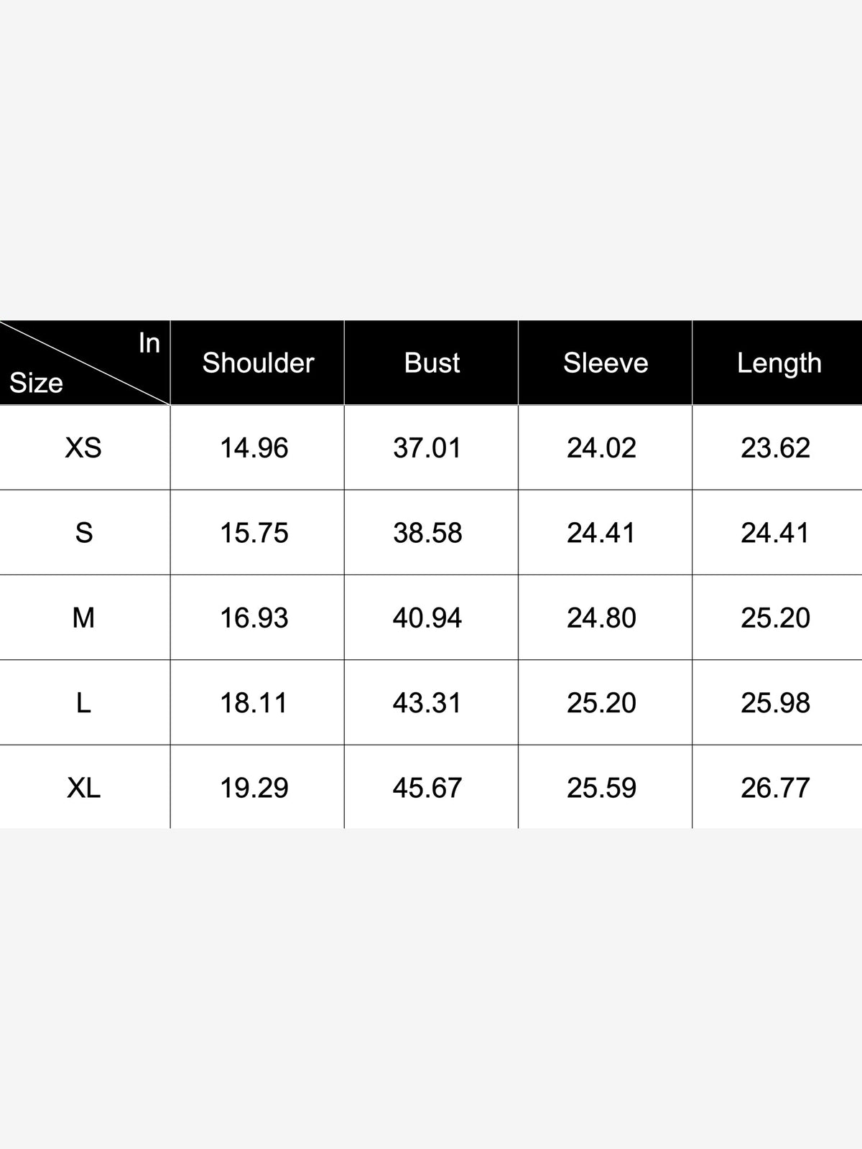Click the XS shoulder value 14.96
This screenshot has height=1149, width=862.
(254, 448)
